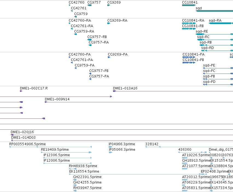Click the DME1-013A16 clone label
The width and height of the screenshot is (233, 192).
click(125, 88)
